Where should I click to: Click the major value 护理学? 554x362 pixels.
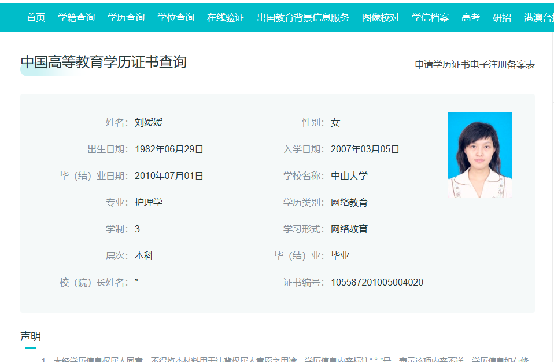pyautogui.click(x=149, y=202)
